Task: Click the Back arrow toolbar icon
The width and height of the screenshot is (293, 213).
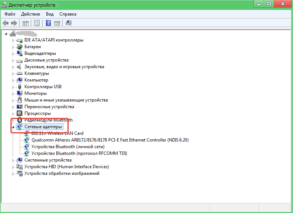Action: coord(6,23)
